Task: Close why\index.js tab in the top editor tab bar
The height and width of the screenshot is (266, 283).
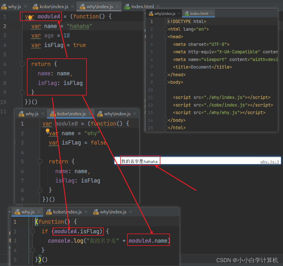Action: tap(117, 6)
